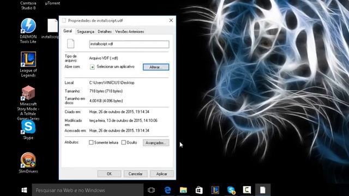Image resolution: width=349 pixels, height=196 pixels.
Task: Confirm with the OK button
Action: click(x=109, y=174)
